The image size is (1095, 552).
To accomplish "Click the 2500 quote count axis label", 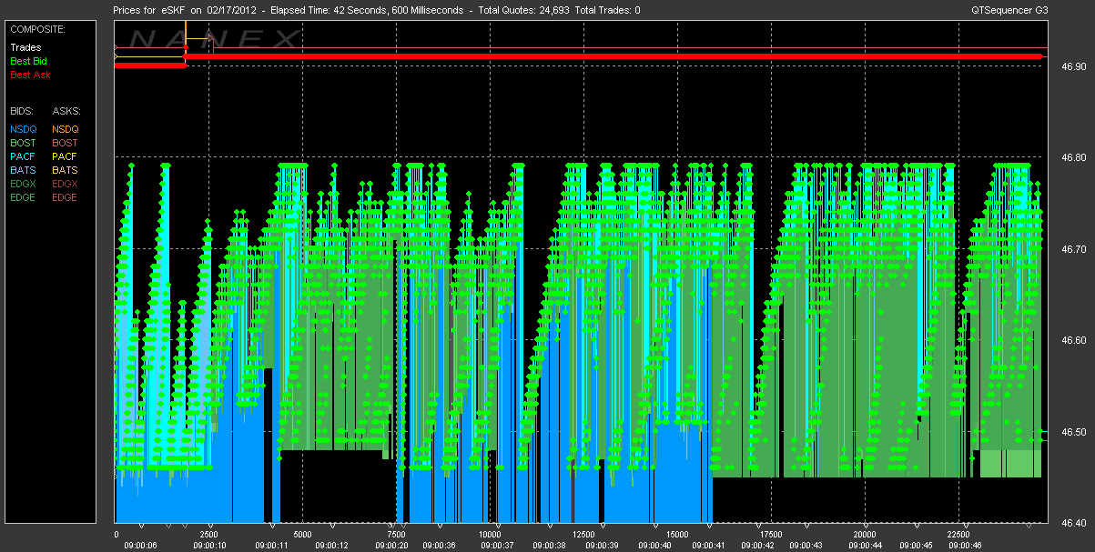I will (208, 534).
